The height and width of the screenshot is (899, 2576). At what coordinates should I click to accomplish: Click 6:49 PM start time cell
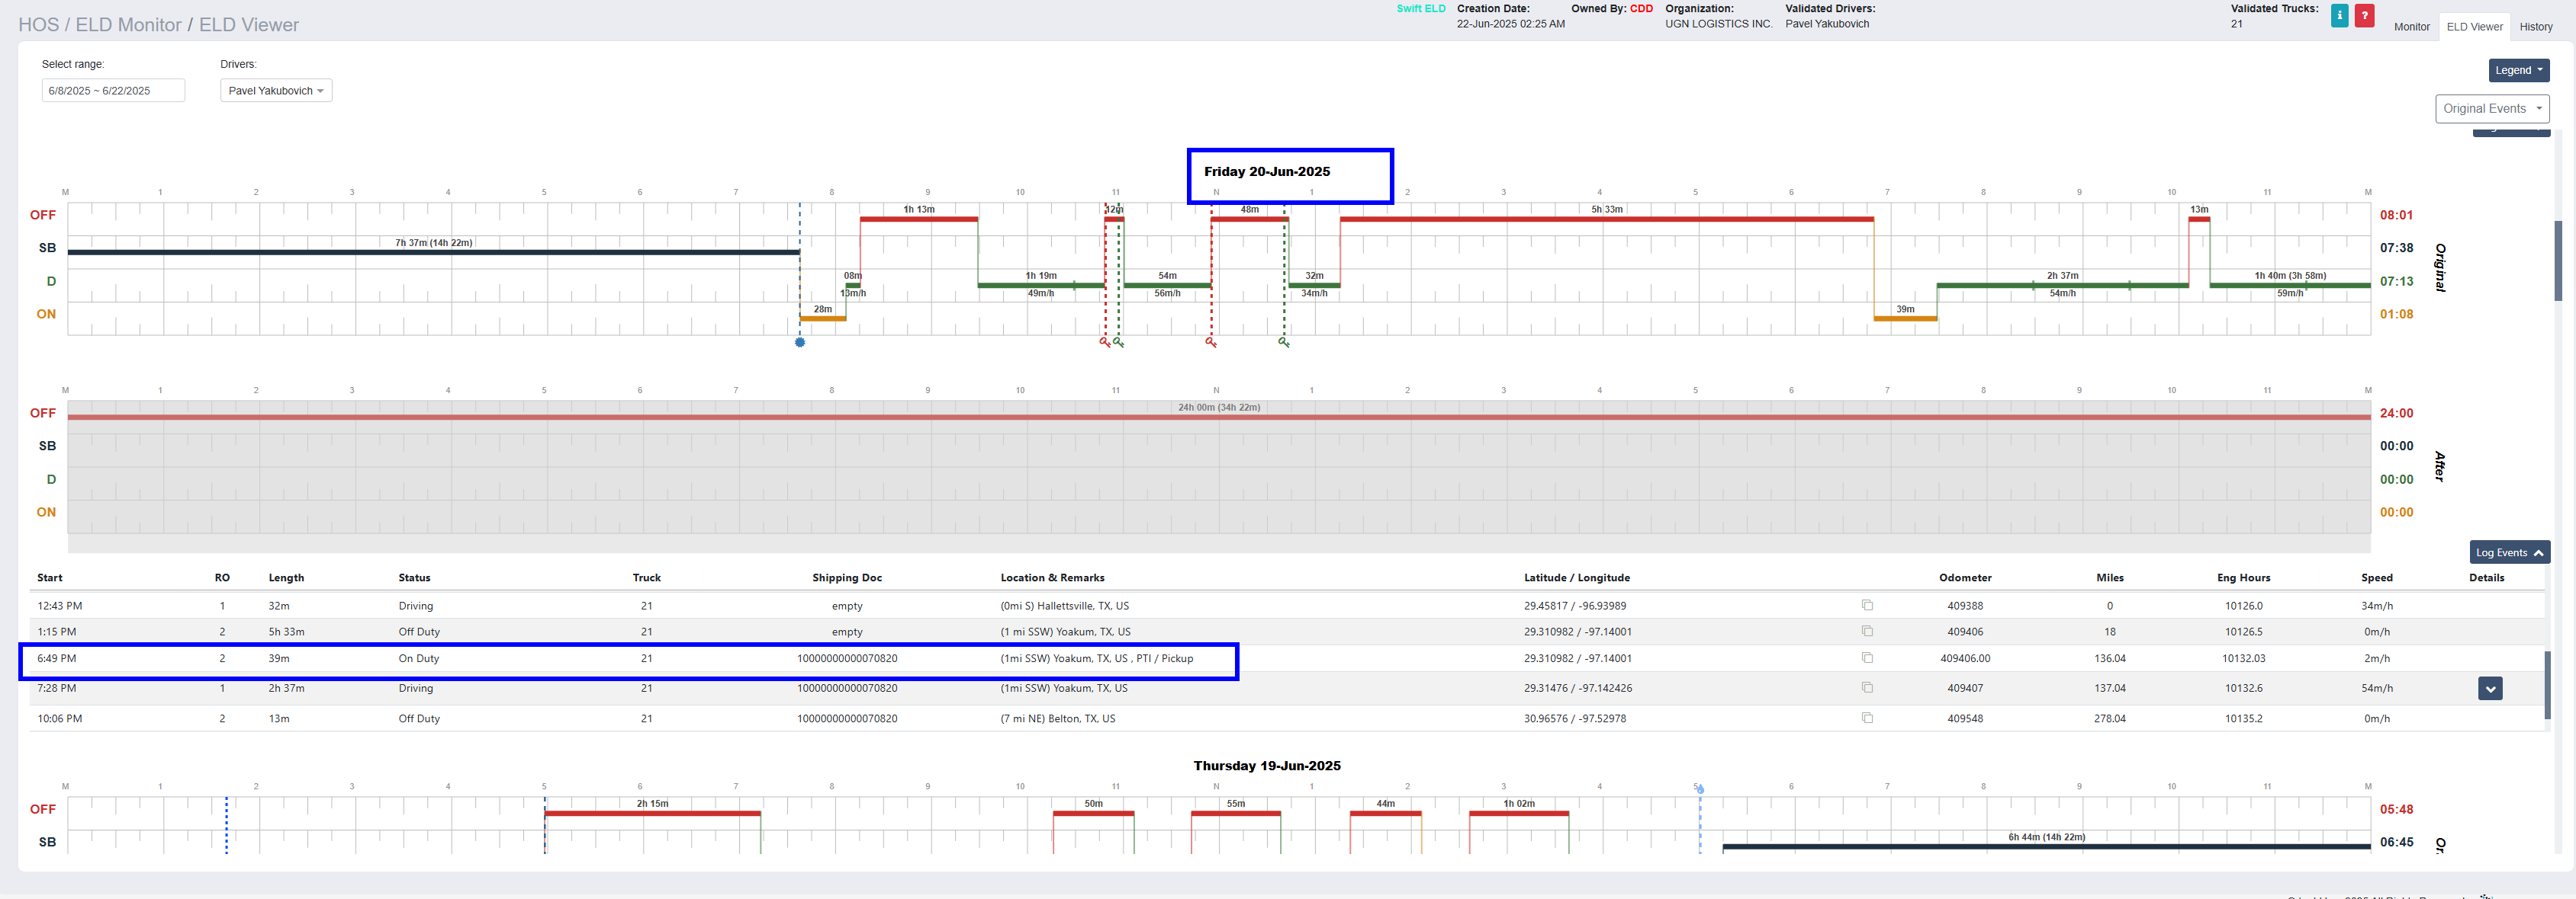[57, 659]
